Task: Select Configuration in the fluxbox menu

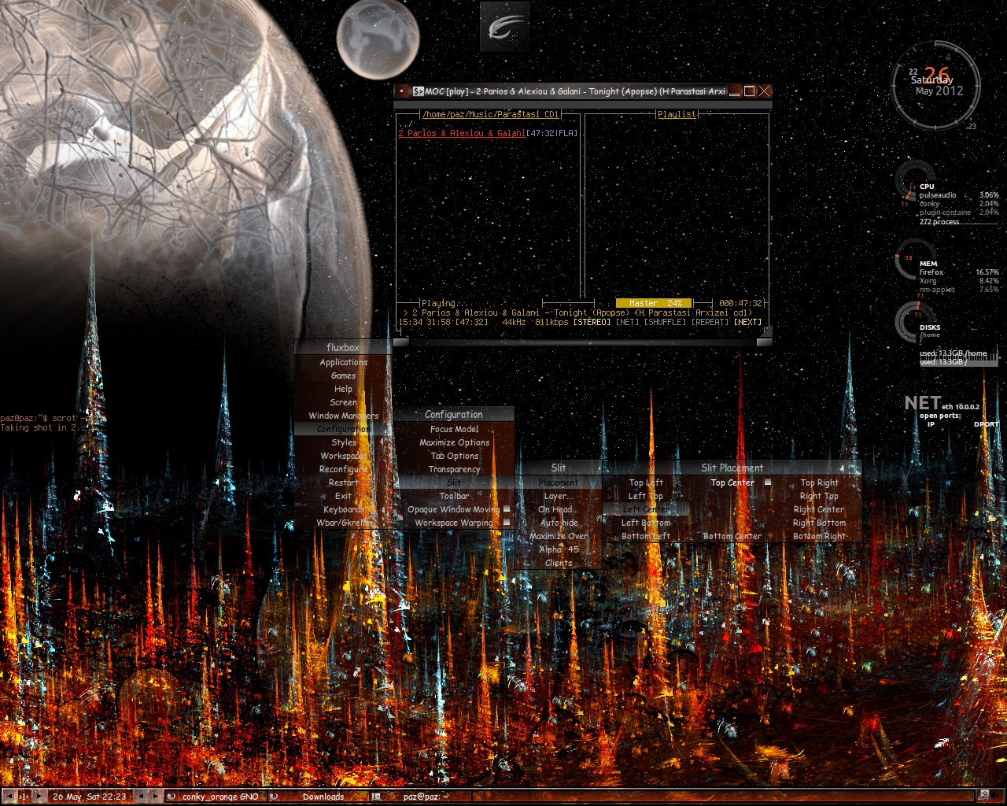Action: [x=343, y=429]
